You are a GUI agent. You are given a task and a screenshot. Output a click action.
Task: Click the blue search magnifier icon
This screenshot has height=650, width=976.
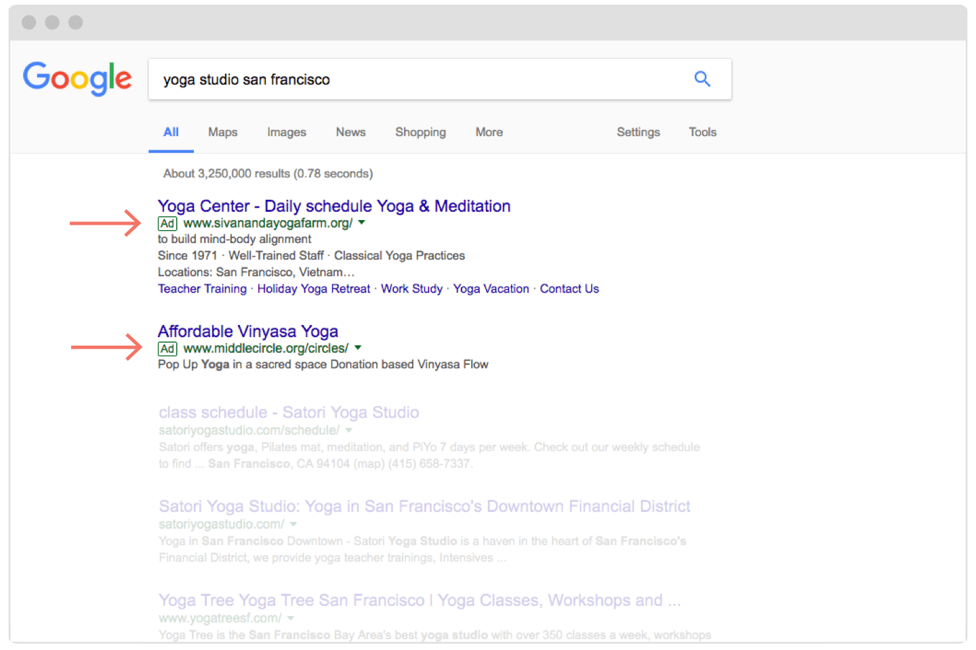(x=702, y=79)
